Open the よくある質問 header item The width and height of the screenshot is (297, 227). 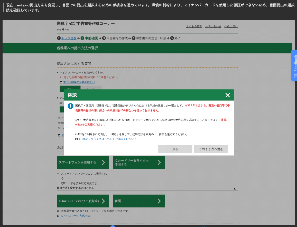[194, 26]
